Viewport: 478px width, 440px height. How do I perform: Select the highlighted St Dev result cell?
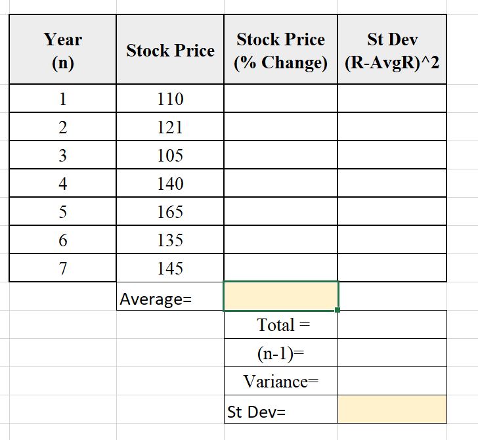392,409
